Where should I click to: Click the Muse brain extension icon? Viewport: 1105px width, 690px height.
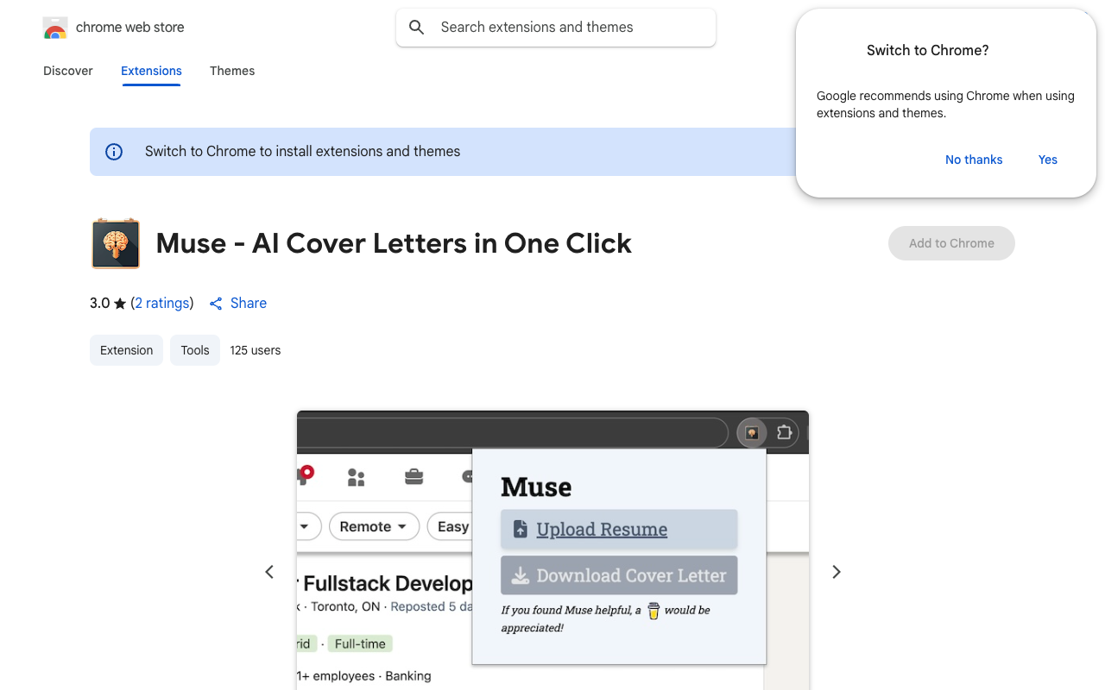pyautogui.click(x=116, y=243)
